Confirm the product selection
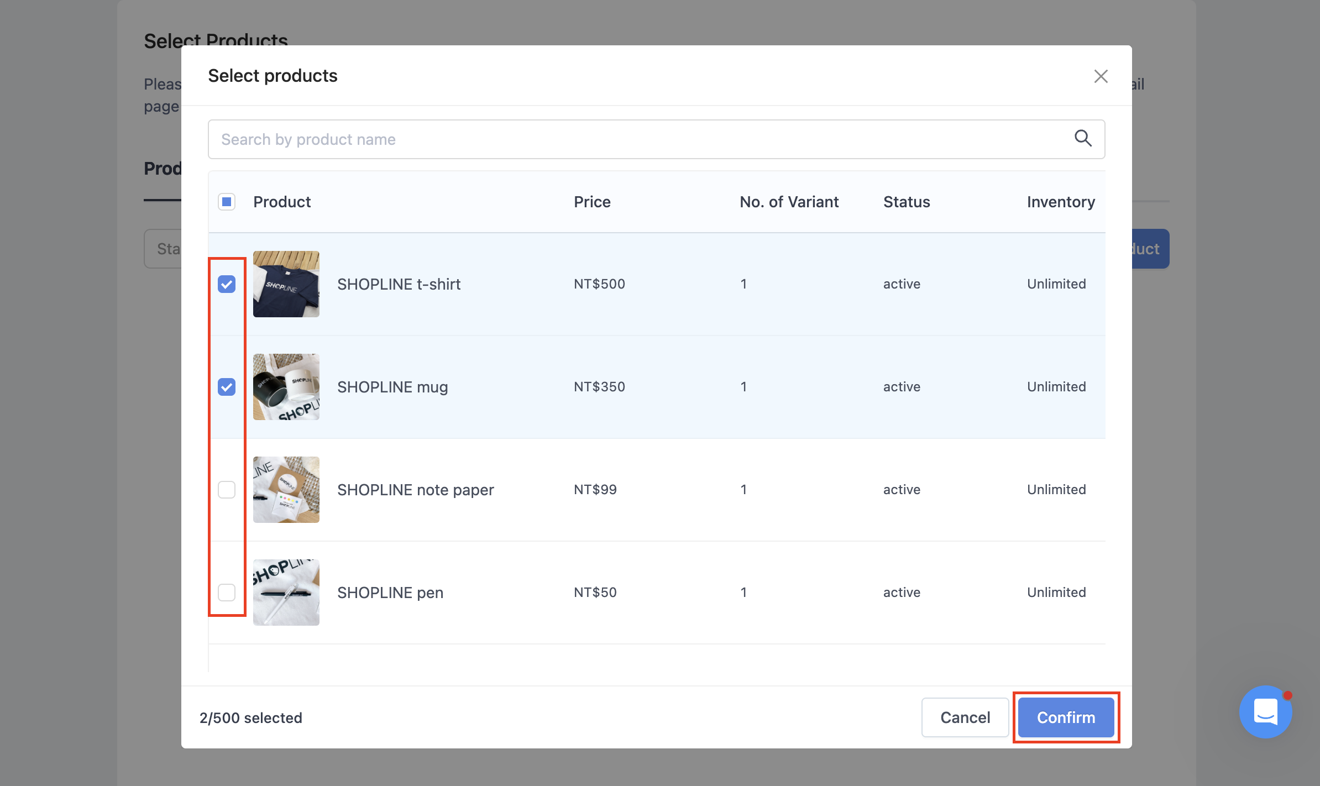Image resolution: width=1320 pixels, height=786 pixels. (x=1066, y=717)
